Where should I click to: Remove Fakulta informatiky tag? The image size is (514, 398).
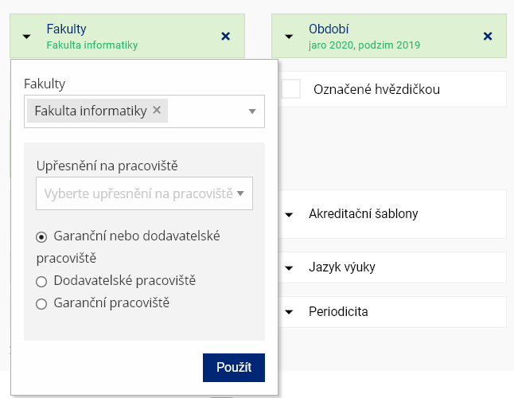[157, 111]
